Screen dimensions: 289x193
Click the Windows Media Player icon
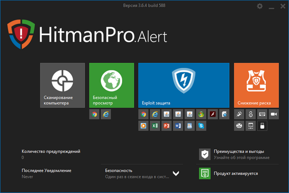[143, 126]
